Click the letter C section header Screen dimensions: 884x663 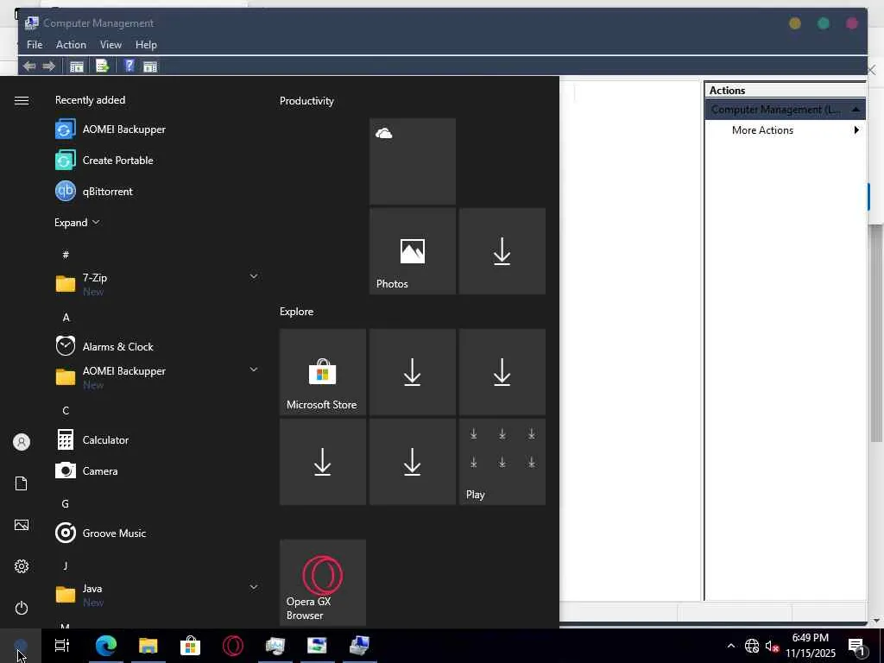coord(66,410)
